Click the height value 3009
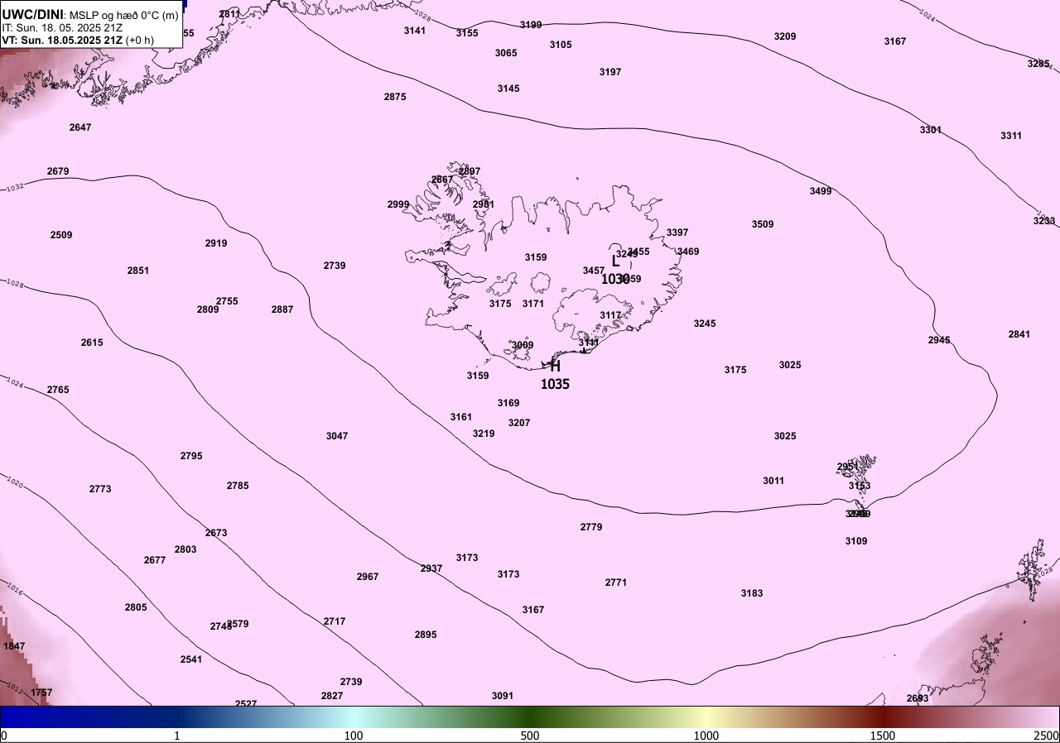This screenshot has height=743, width=1060. (x=523, y=345)
